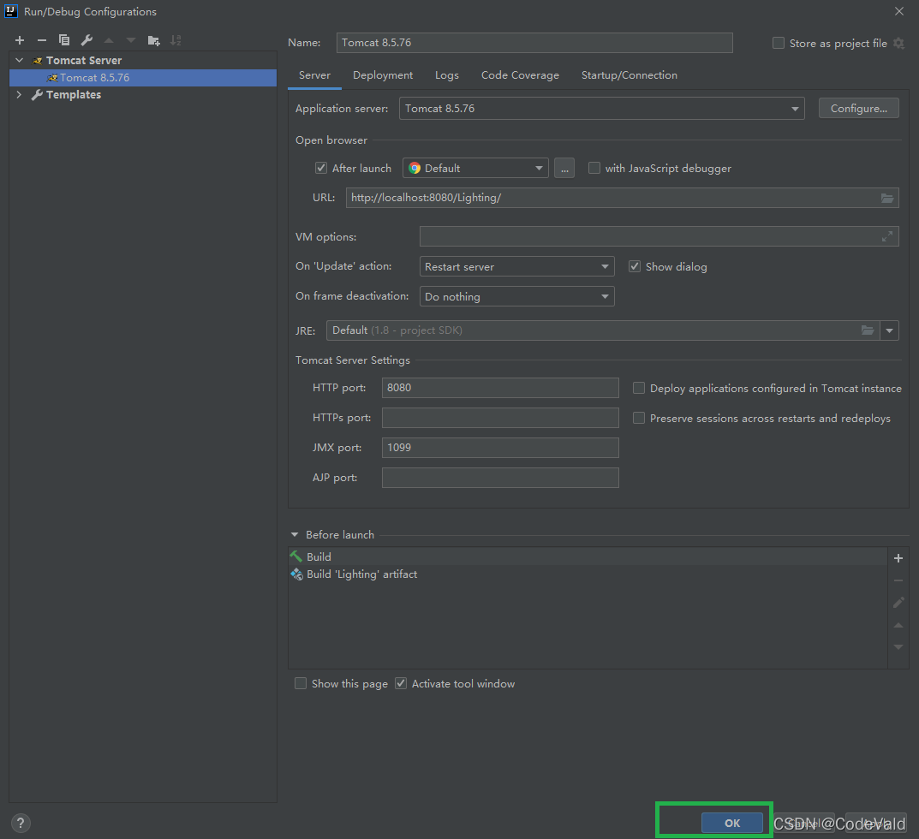Check Show this page checkbox
Viewport: 919px width, 839px height.
coord(301,683)
